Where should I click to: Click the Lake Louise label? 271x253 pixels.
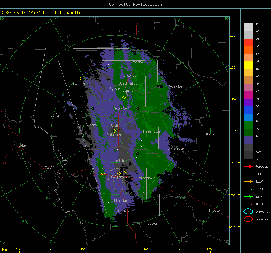(x=23, y=148)
